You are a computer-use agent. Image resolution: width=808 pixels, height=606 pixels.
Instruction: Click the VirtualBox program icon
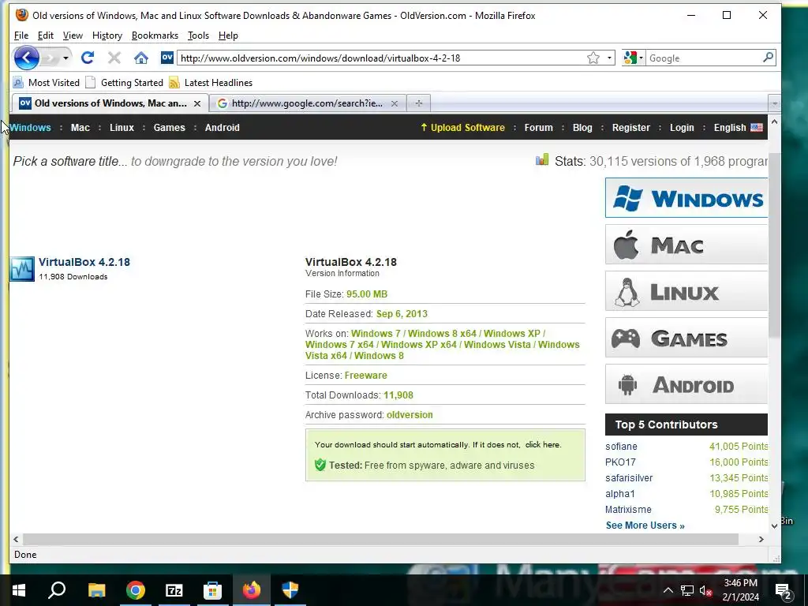click(22, 269)
